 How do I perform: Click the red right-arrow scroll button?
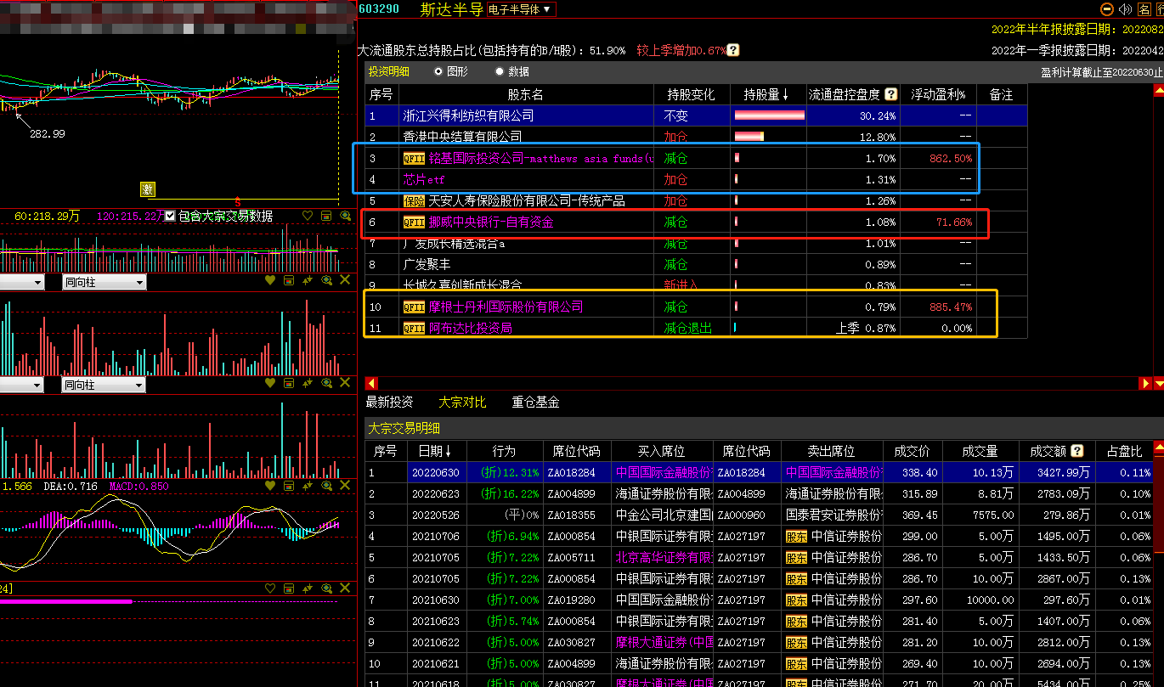pyautogui.click(x=1145, y=384)
